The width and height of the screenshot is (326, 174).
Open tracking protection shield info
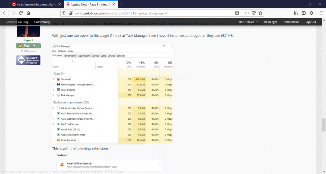[x=64, y=13]
